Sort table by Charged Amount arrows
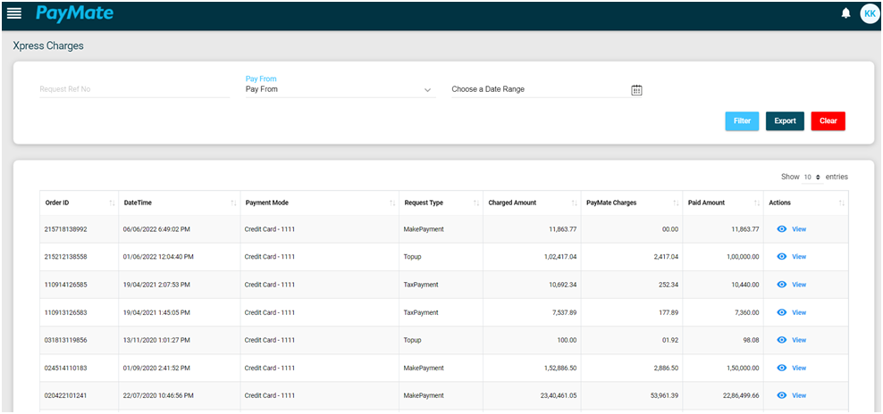This screenshot has width=883, height=414. tap(575, 203)
